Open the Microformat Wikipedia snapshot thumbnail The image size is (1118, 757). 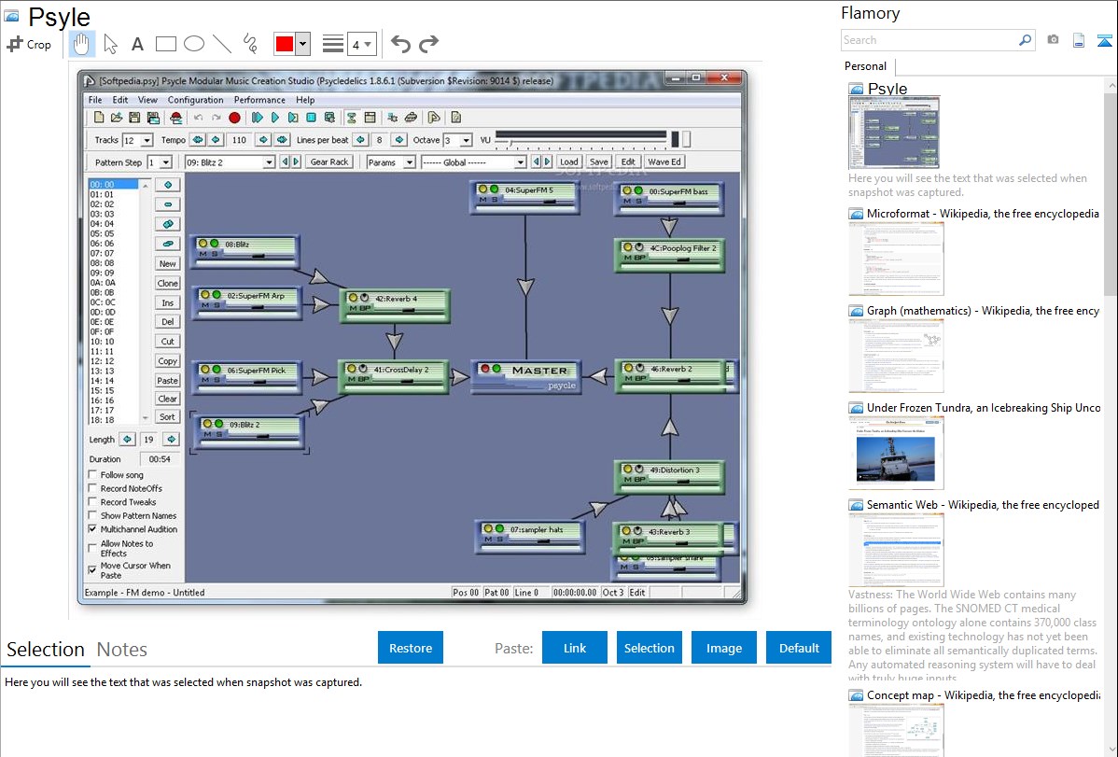click(896, 259)
